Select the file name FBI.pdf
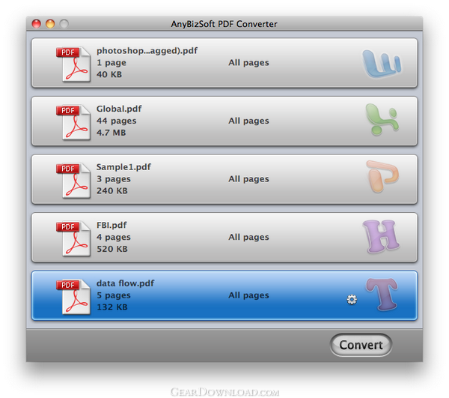The width and height of the screenshot is (449, 398). tap(112, 226)
